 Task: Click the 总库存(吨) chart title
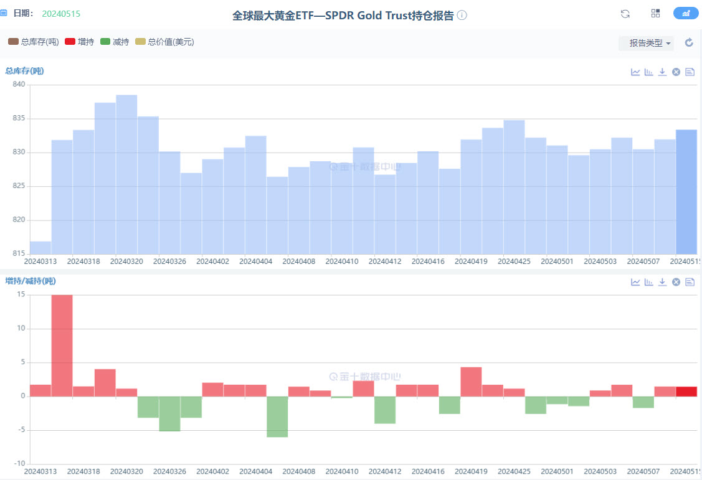25,71
